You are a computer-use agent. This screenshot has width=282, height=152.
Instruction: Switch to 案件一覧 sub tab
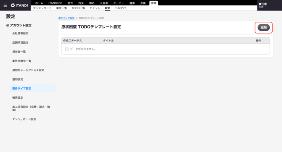(x=61, y=8)
